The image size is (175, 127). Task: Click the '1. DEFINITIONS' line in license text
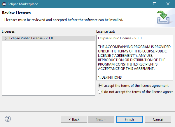click(x=110, y=77)
